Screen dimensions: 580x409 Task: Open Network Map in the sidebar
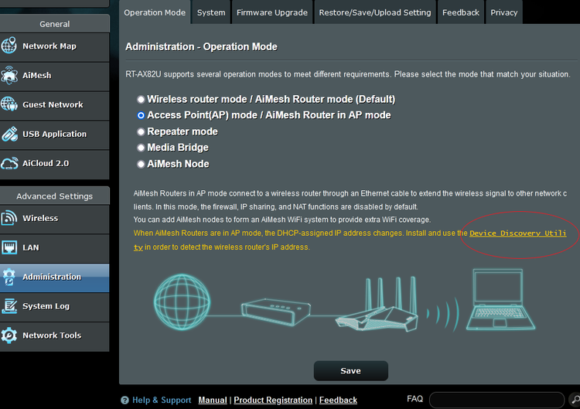(x=54, y=47)
